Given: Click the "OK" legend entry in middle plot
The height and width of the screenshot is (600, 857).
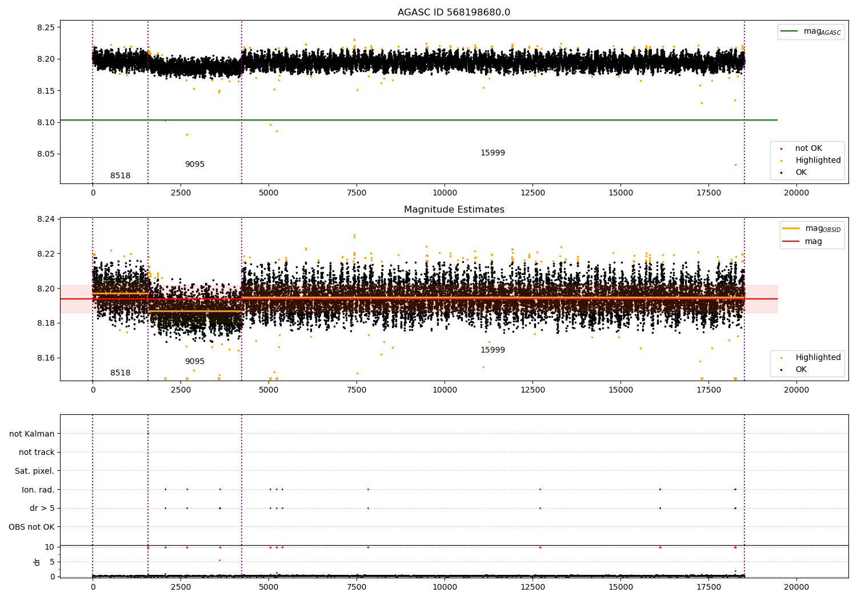Looking at the screenshot, I should [801, 370].
